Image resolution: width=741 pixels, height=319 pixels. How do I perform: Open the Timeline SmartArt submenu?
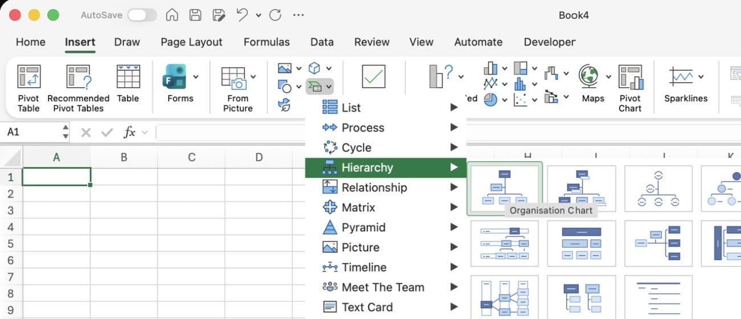386,267
